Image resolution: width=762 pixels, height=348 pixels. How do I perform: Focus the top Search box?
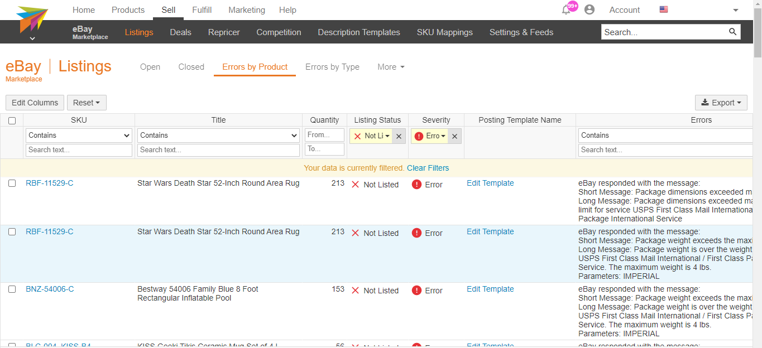(x=664, y=32)
